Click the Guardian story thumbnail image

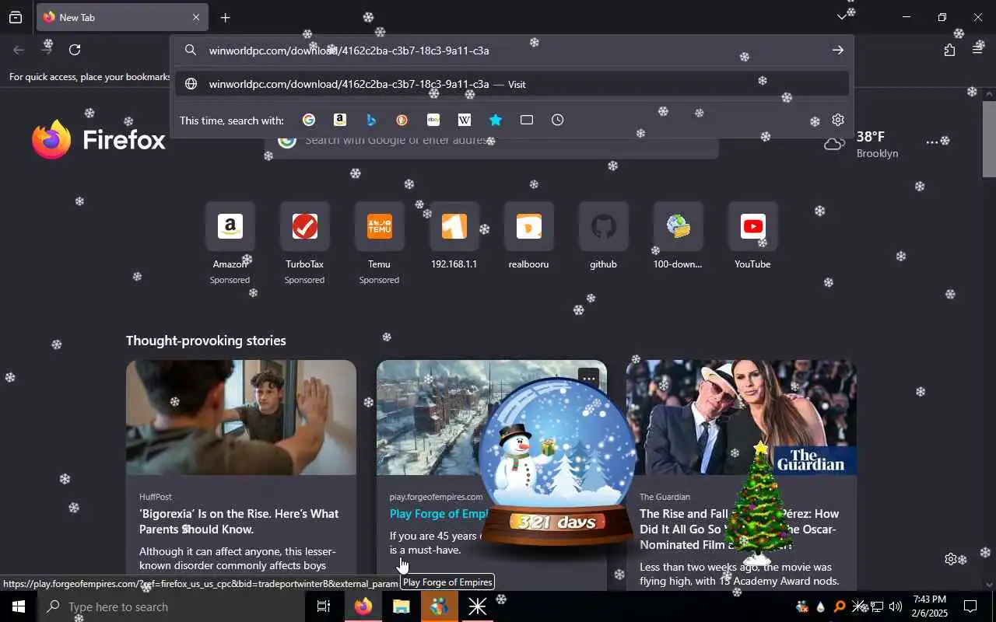click(742, 418)
